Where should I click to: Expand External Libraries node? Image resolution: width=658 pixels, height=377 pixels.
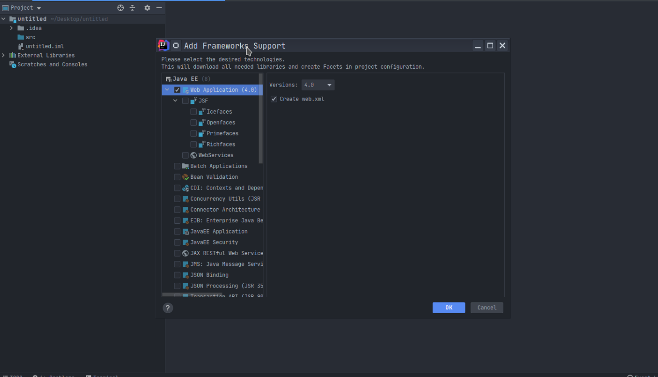[x=3, y=55]
